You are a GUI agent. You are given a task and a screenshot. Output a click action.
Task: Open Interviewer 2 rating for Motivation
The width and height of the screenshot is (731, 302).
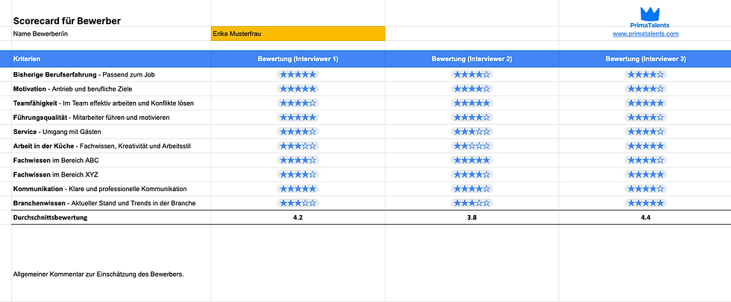(471, 89)
